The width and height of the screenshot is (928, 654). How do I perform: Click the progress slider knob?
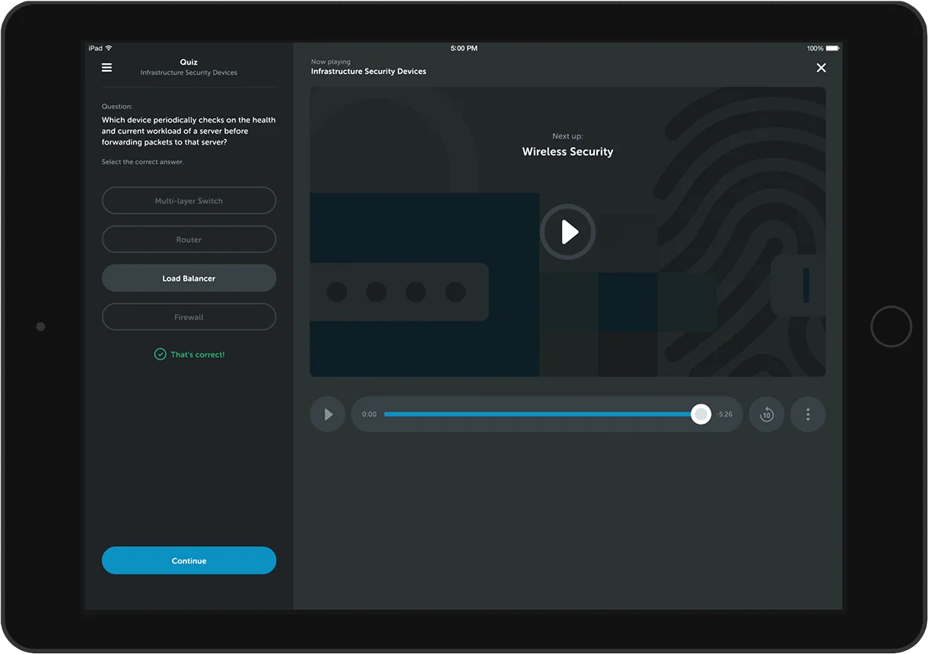(x=701, y=414)
